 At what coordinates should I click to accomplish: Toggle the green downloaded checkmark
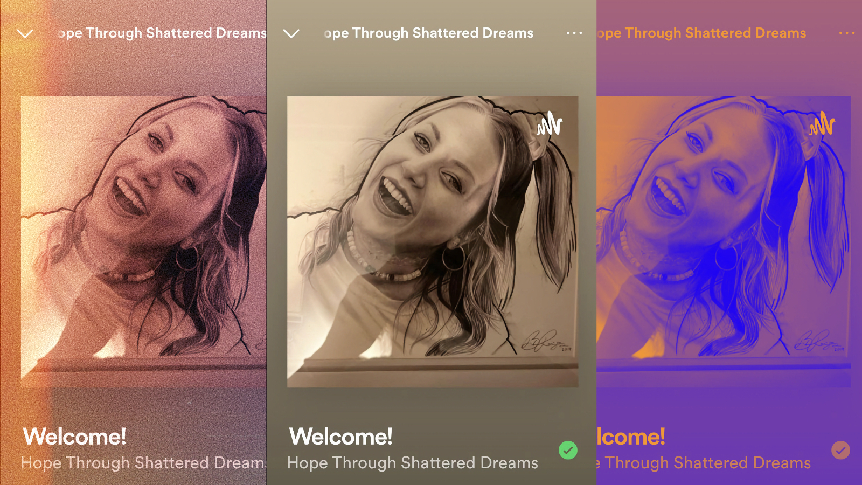[568, 450]
